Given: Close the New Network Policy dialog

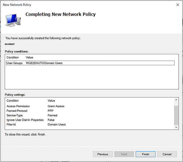Looking at the screenshot, I should [178, 5].
